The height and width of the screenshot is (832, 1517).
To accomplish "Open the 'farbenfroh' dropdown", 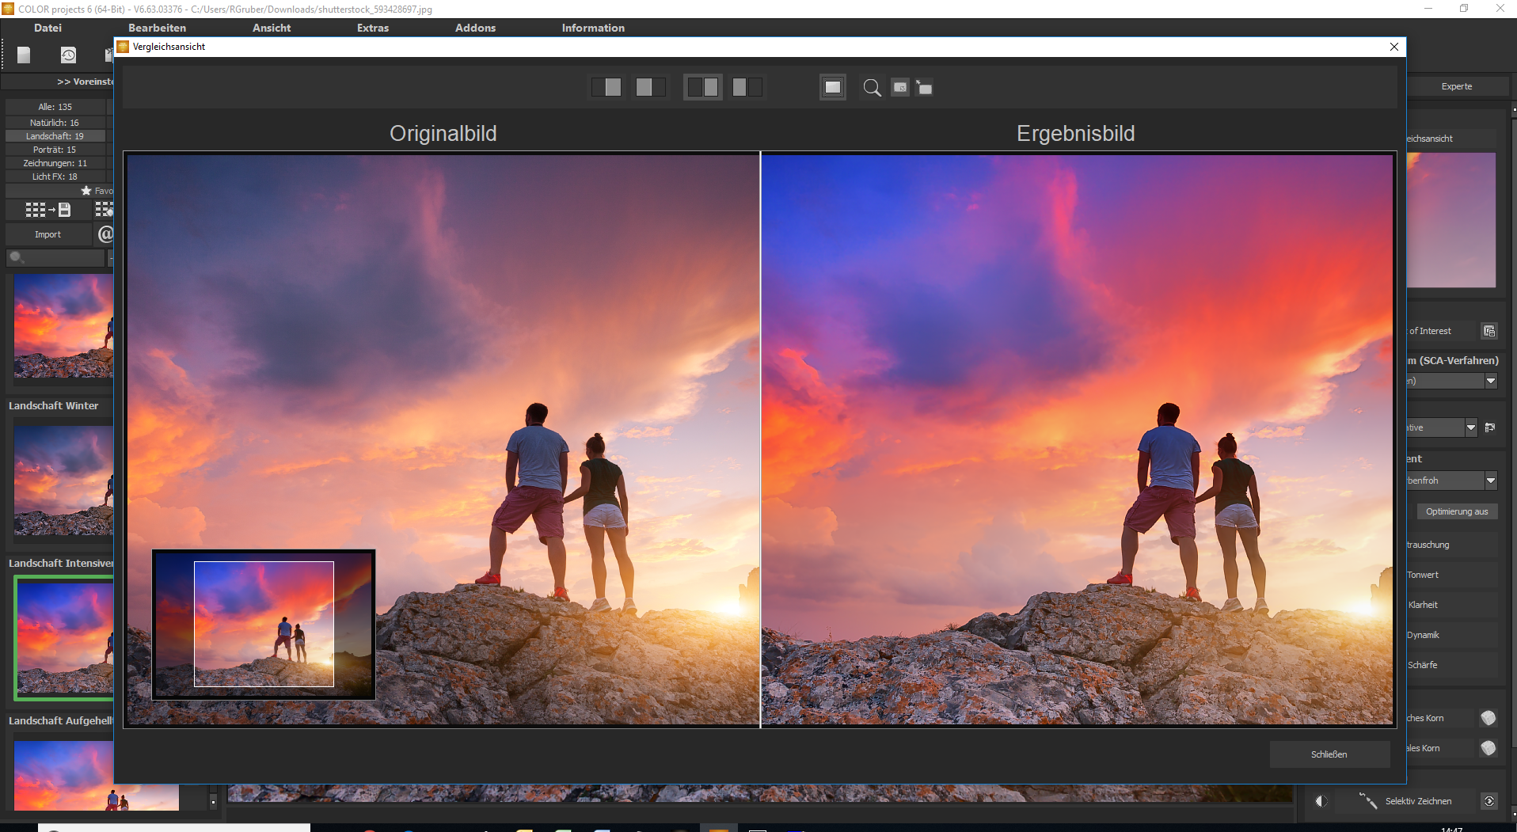I will coord(1490,481).
